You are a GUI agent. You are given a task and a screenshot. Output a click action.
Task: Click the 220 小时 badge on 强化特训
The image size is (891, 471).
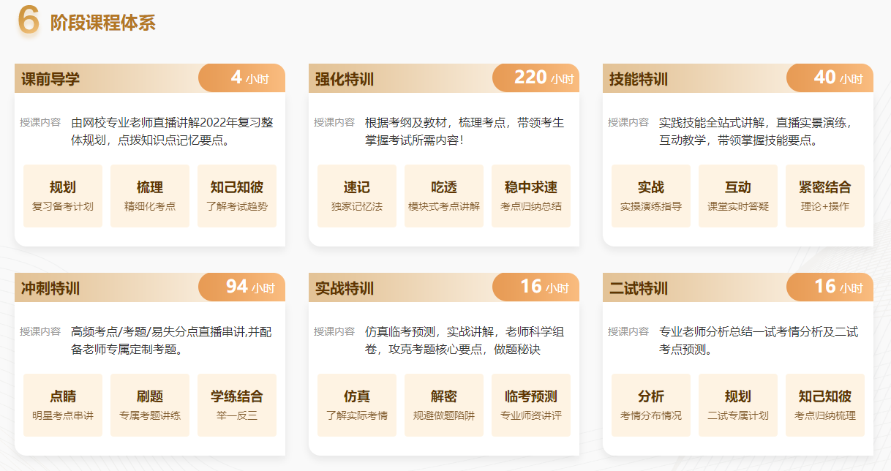[535, 77]
